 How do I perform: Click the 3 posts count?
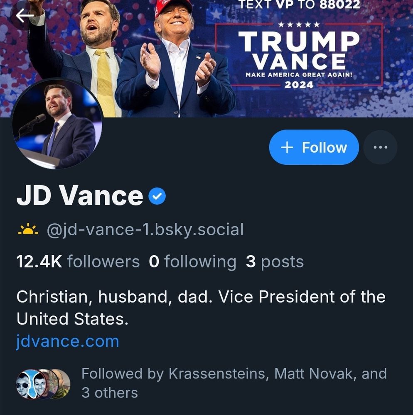pos(275,262)
